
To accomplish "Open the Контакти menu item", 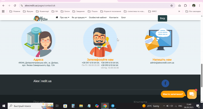I will (114, 17).
